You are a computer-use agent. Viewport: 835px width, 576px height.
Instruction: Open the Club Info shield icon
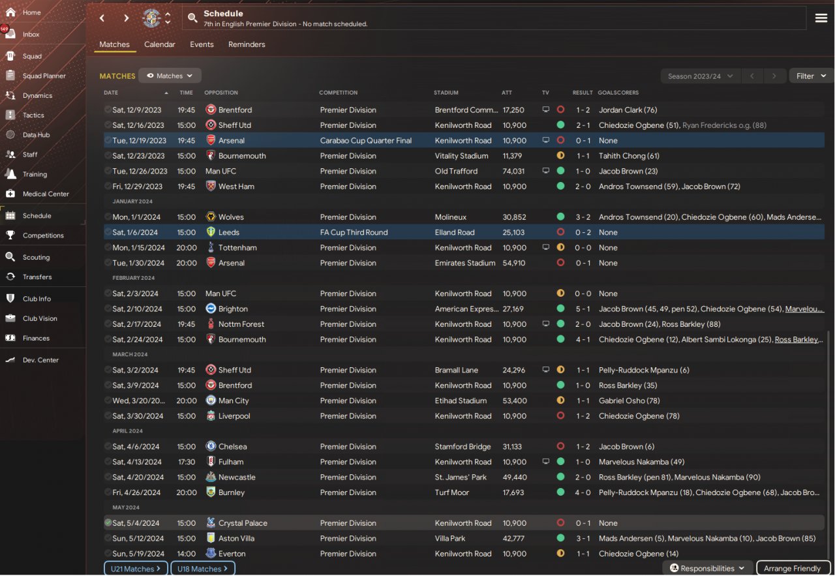[x=10, y=299]
